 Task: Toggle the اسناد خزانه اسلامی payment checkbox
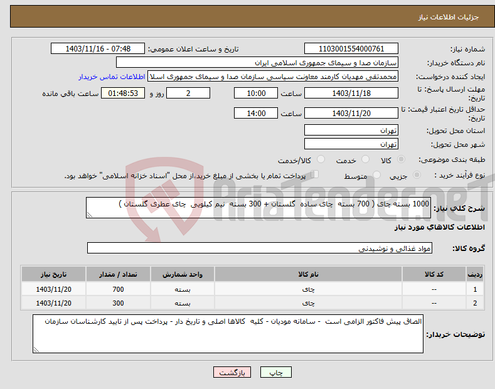[x=315, y=174]
